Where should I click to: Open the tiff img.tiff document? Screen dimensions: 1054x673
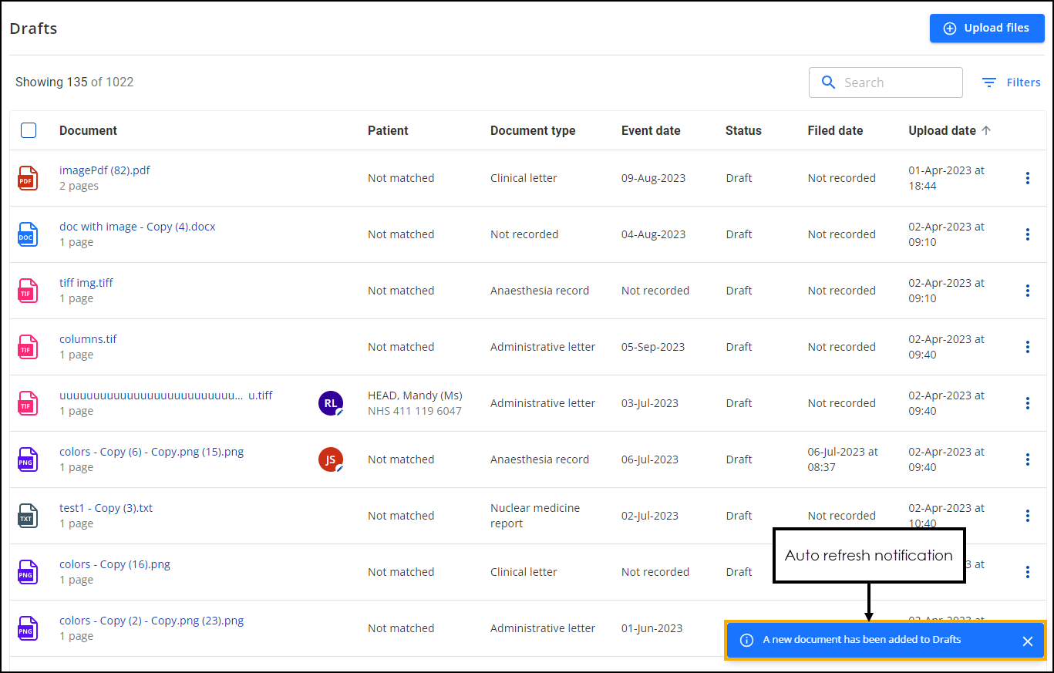(x=86, y=283)
